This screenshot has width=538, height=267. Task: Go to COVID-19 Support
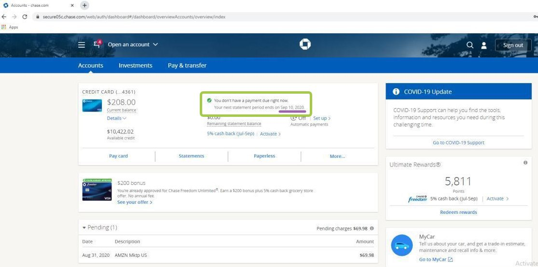[458, 142]
